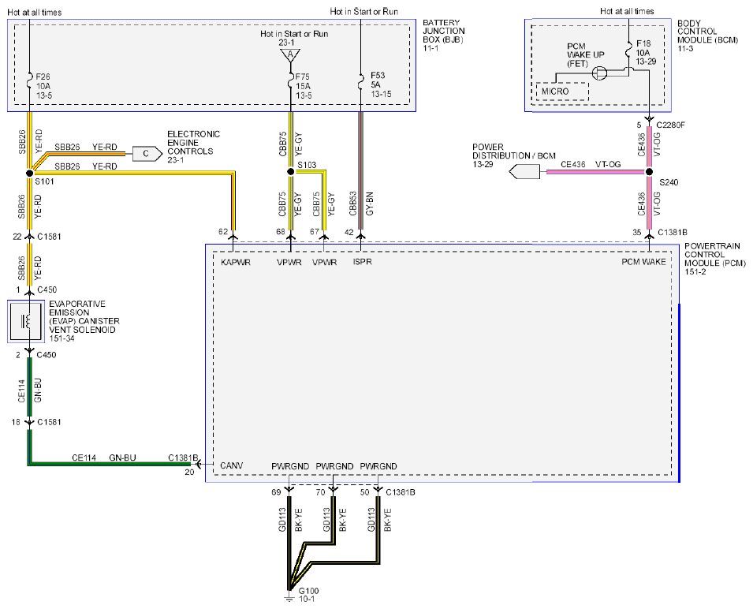Select the EVAP canister vent solenoid symbol
Image resolution: width=753 pixels, height=609 pixels.
tap(26, 321)
